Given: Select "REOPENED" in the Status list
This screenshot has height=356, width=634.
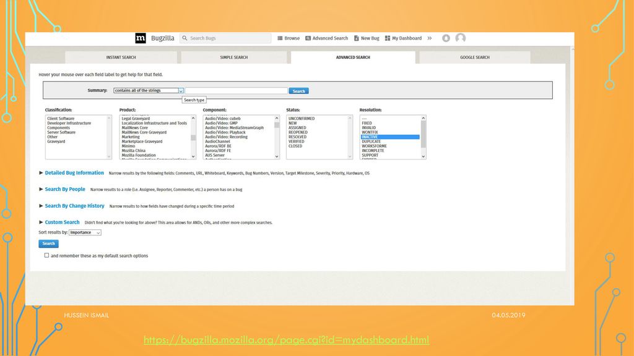Looking at the screenshot, I should point(298,132).
